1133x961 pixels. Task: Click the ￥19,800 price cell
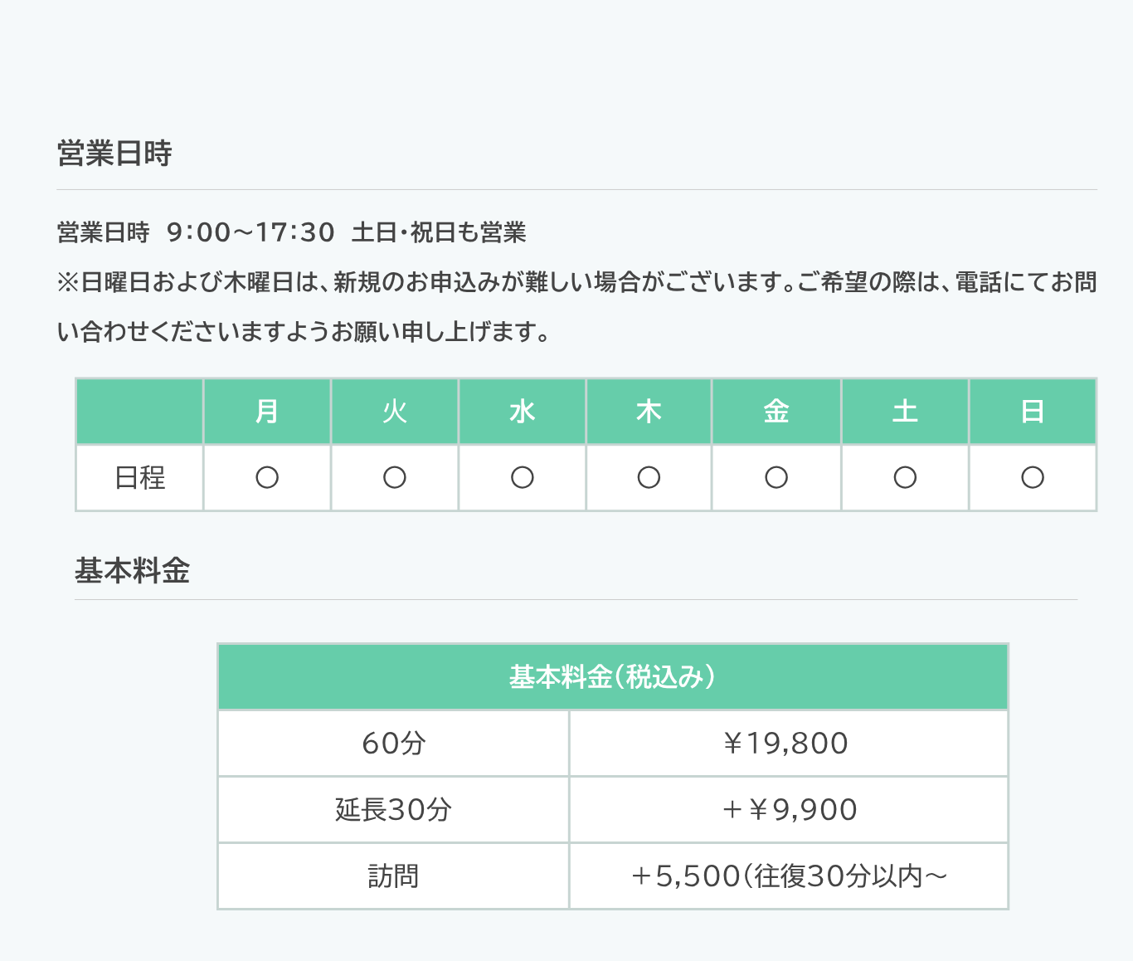(788, 744)
